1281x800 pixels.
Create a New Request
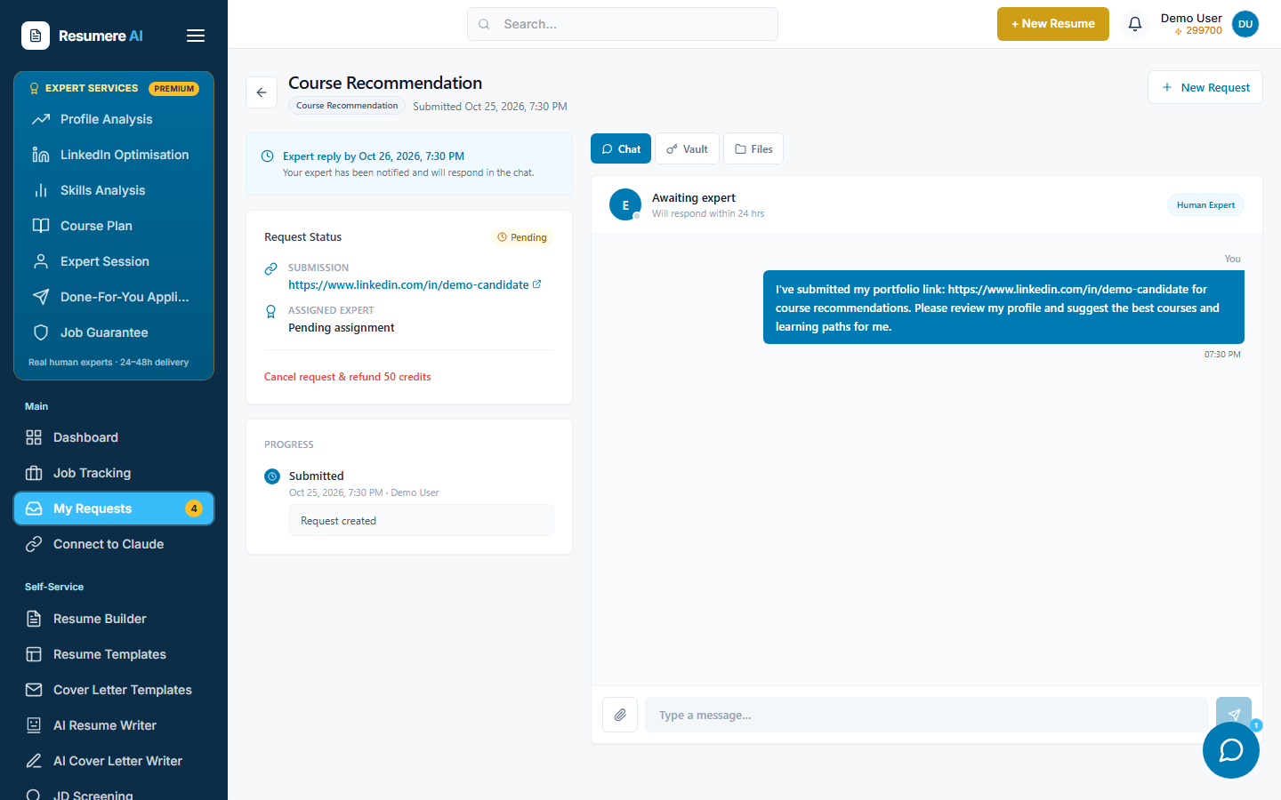[1205, 87]
